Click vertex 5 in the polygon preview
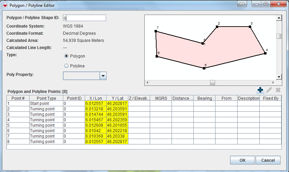289x172 pixels. click(204, 68)
